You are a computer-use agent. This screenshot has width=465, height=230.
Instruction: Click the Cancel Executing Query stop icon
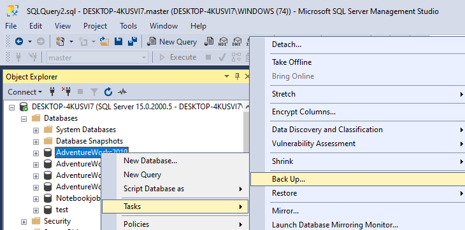(208, 57)
